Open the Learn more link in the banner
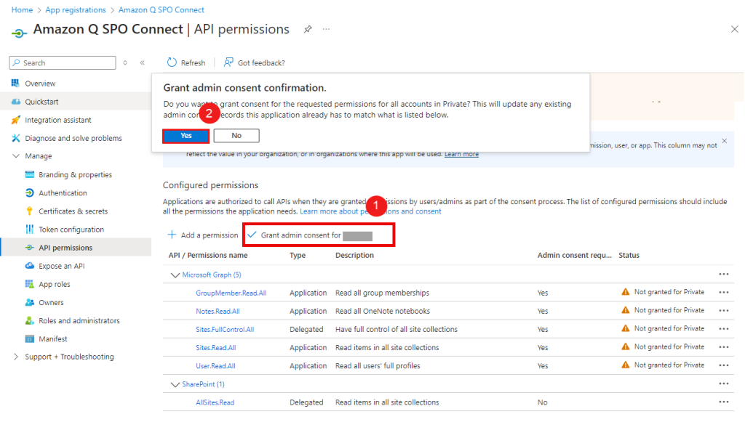The height and width of the screenshot is (422, 745). 461,154
